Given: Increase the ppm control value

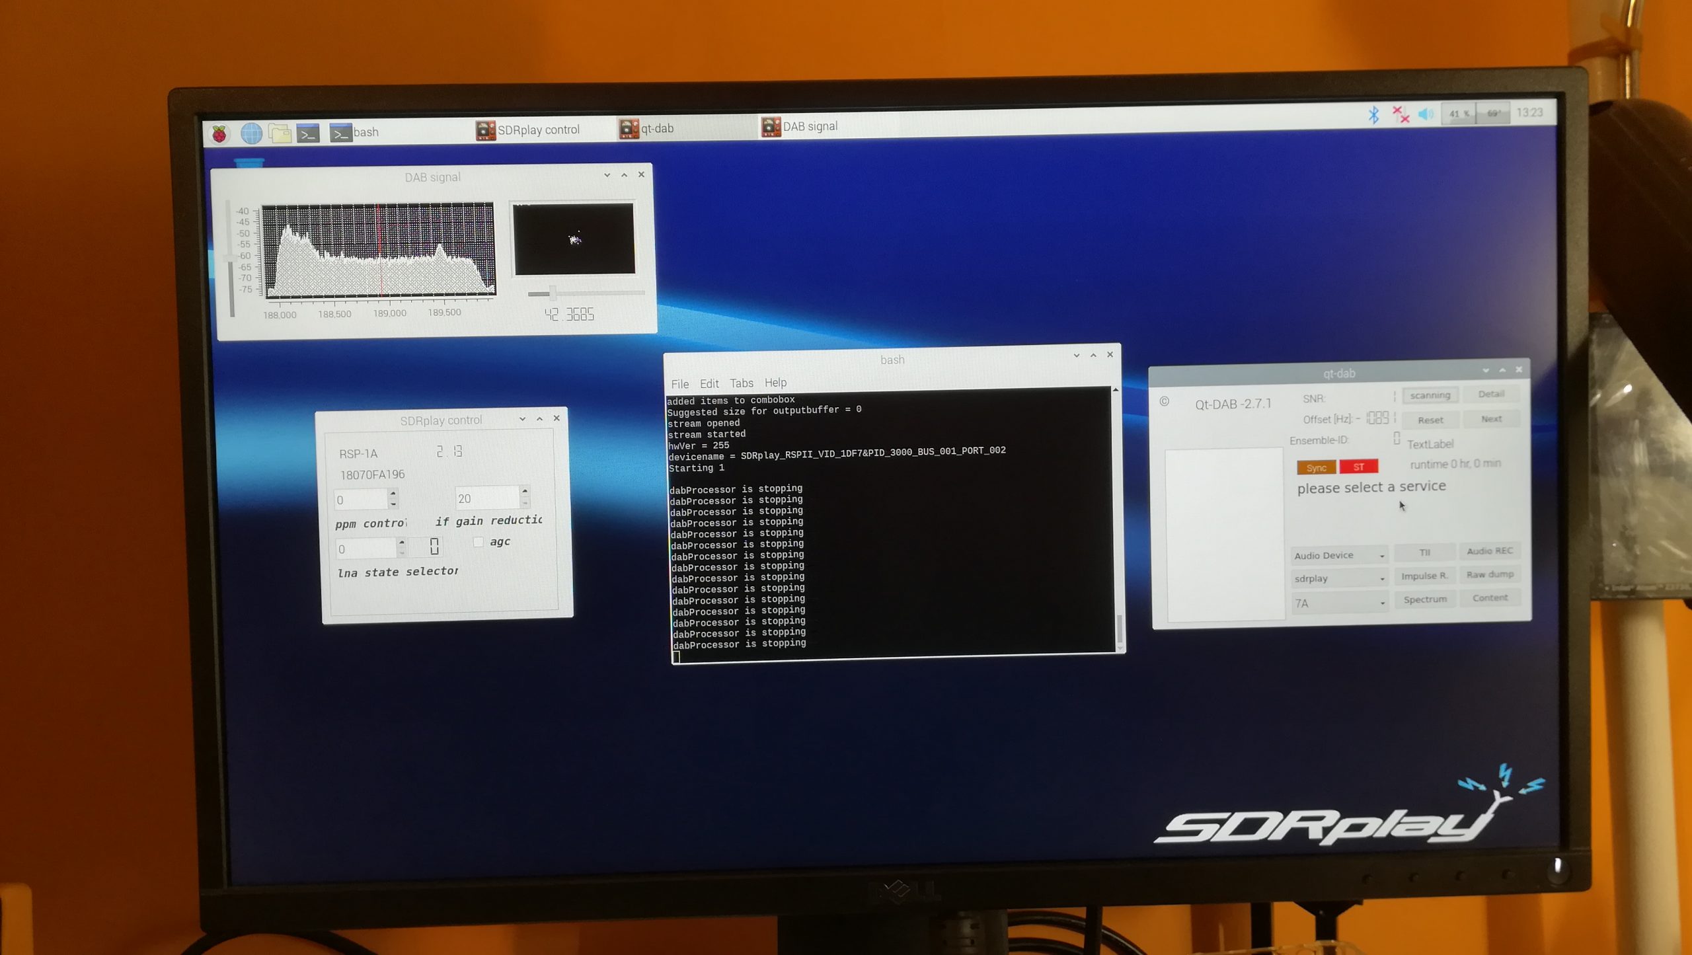Looking at the screenshot, I should pyautogui.click(x=393, y=493).
